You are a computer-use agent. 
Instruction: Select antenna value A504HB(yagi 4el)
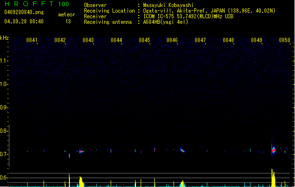pyautogui.click(x=166, y=22)
